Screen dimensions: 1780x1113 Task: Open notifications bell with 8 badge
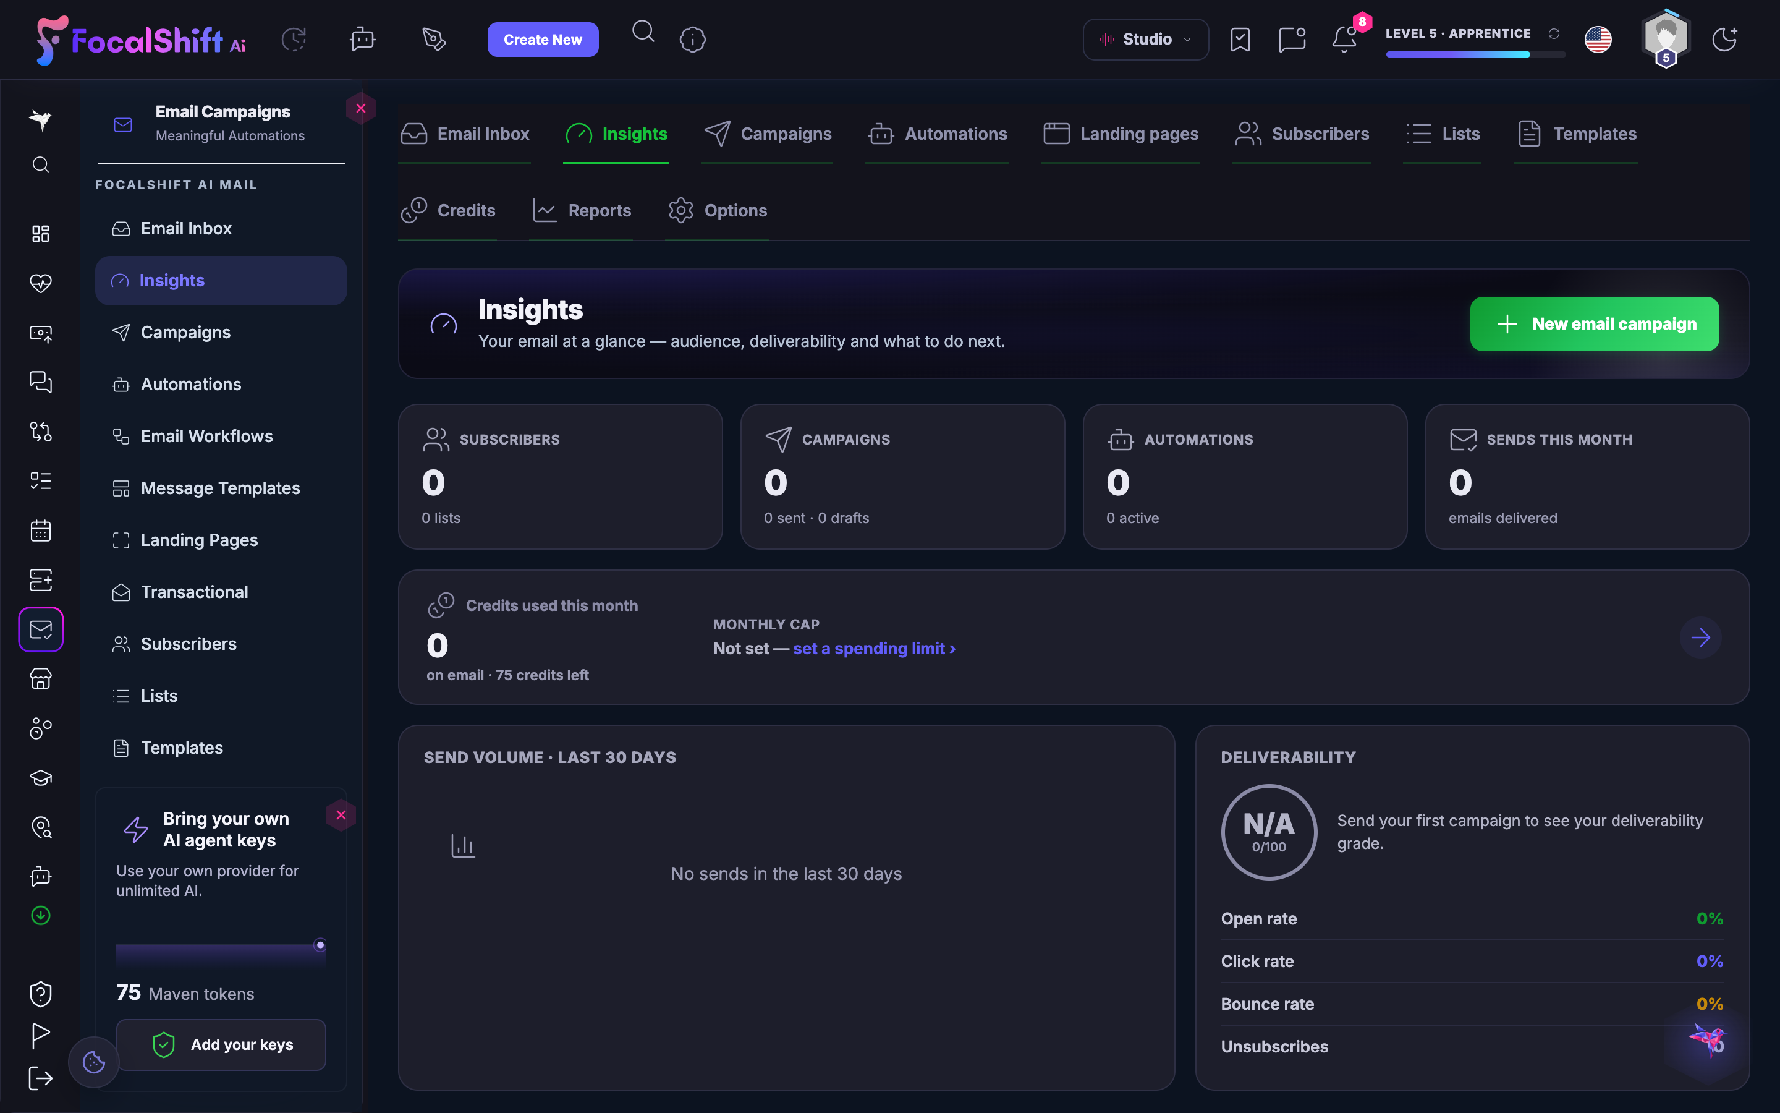(1346, 39)
